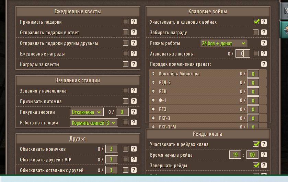Select the Ежедневные квесты section header
This screenshot has width=288, height=182.
click(x=78, y=12)
